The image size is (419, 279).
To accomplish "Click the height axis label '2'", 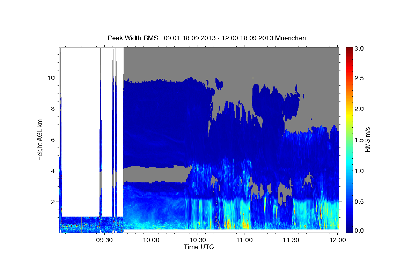I will [x=53, y=202].
